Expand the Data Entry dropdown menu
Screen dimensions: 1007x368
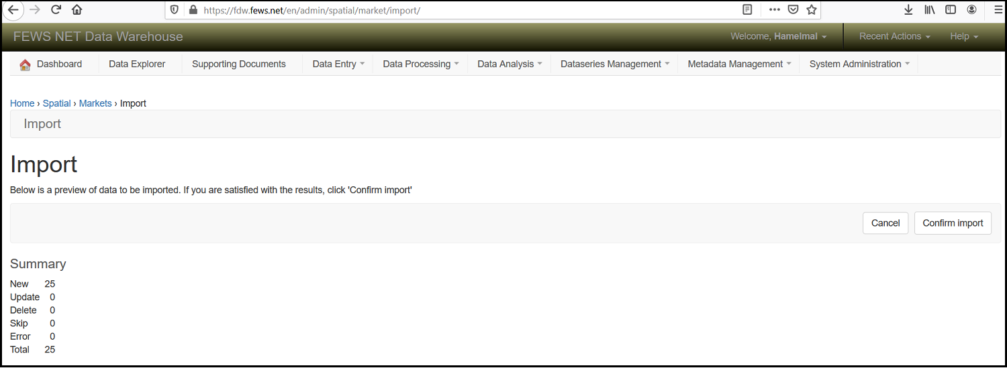point(338,64)
